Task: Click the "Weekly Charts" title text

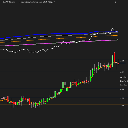Action: click(9, 2)
